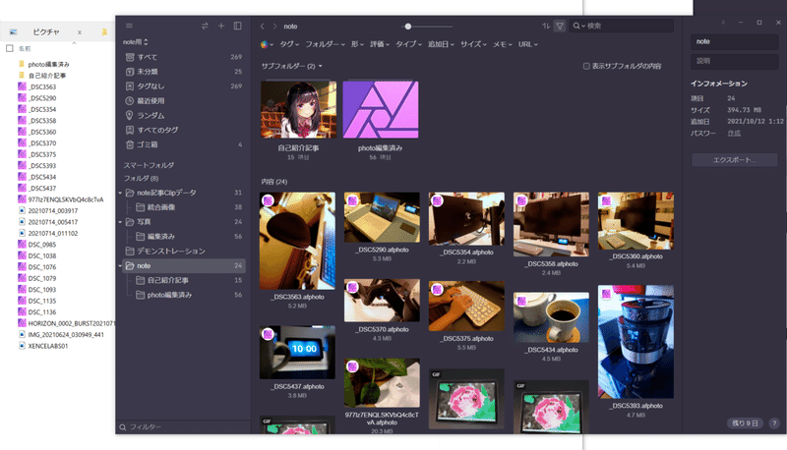
Task: Click the エクスポート button
Action: point(734,160)
